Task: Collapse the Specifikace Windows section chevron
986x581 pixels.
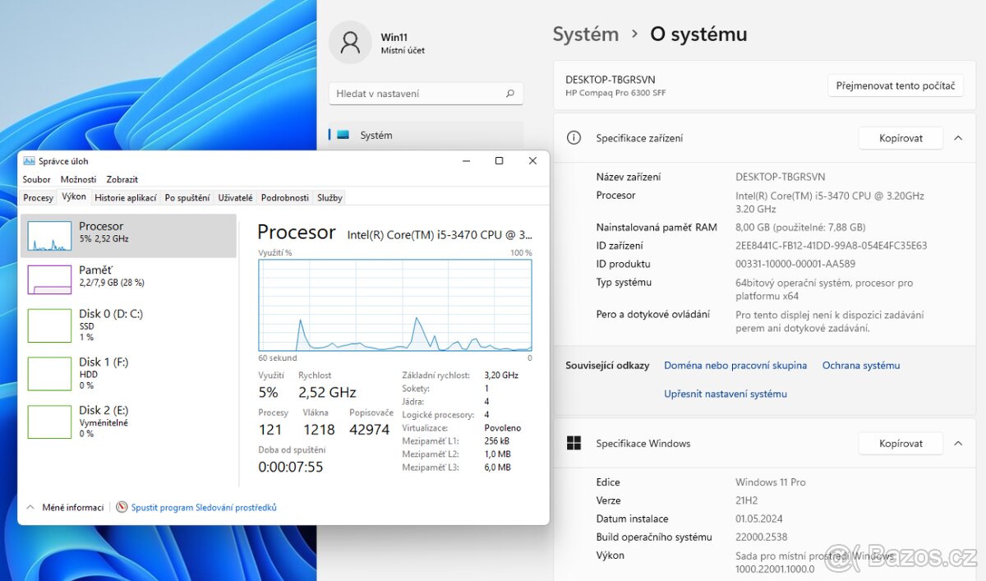Action: pos(958,443)
